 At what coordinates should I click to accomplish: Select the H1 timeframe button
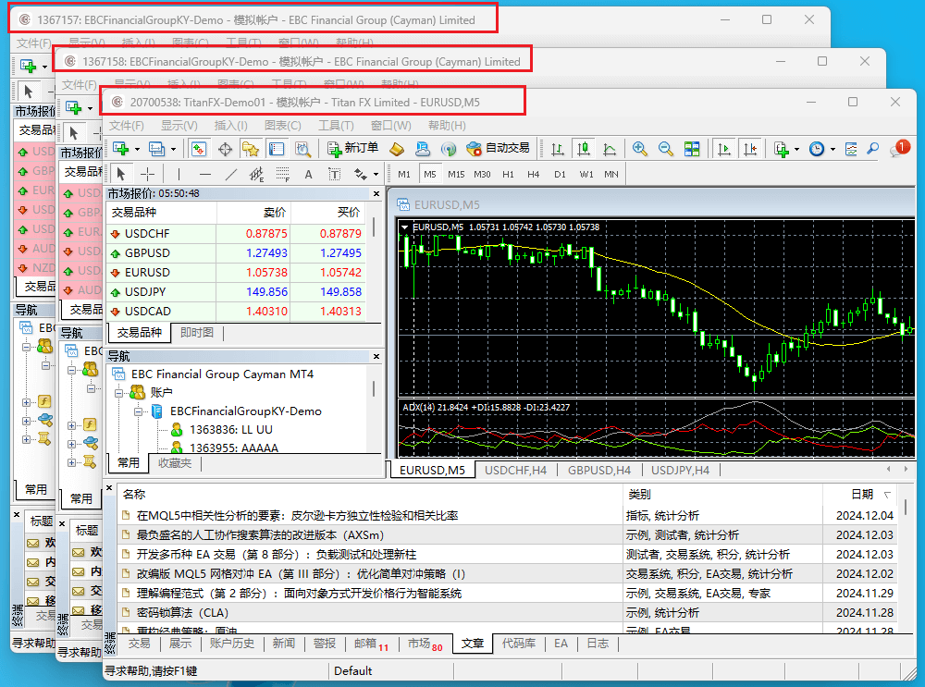pos(508,174)
